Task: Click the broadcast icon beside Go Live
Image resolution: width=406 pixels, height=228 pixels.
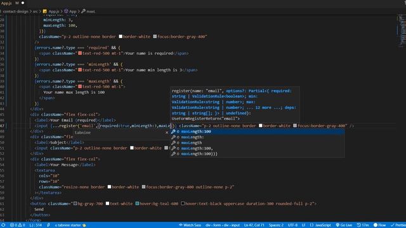Action: [337, 225]
